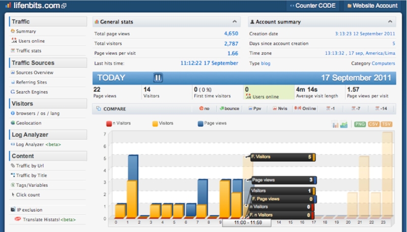
Task: Export the chart as PNG
Action: click(x=360, y=124)
